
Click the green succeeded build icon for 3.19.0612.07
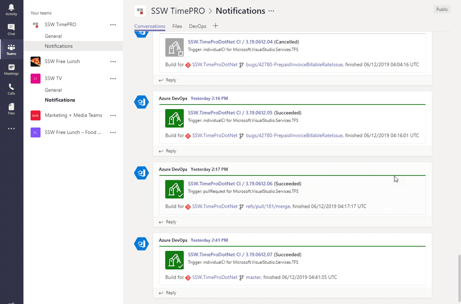174,260
